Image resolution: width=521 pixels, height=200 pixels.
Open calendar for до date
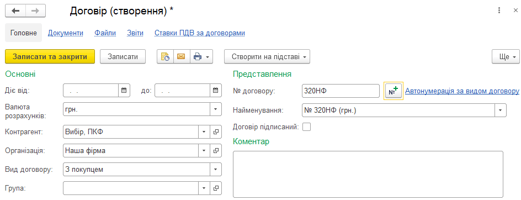215,90
